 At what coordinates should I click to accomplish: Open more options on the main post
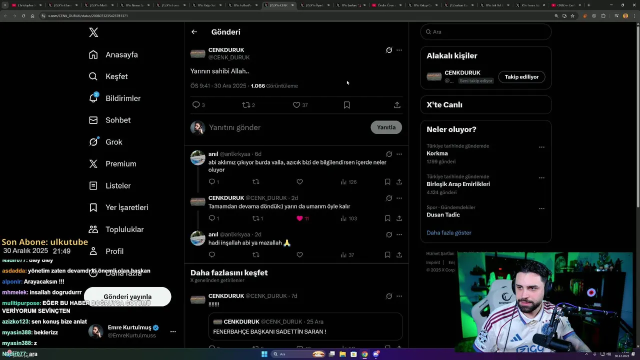(399, 50)
